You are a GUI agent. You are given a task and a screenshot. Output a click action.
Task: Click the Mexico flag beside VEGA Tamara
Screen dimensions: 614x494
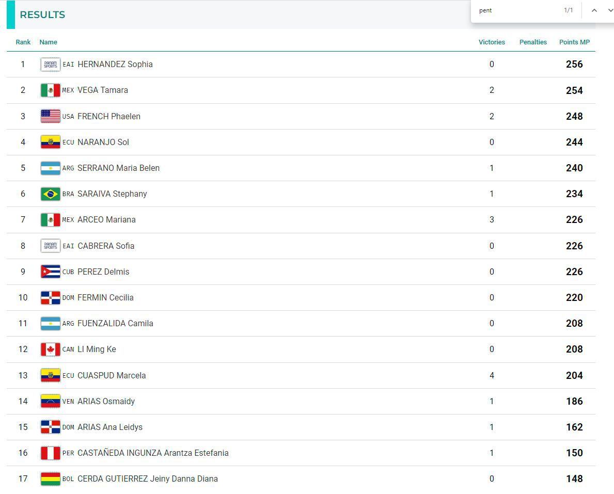pyautogui.click(x=51, y=90)
